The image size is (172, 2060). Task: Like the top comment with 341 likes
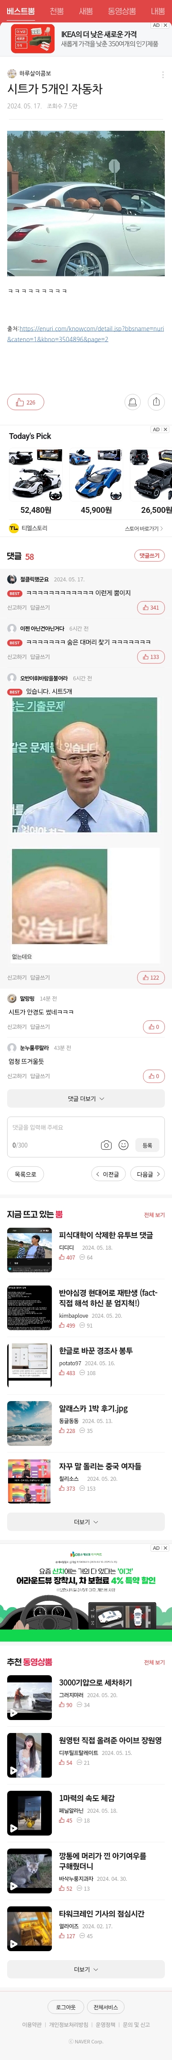pos(151,608)
